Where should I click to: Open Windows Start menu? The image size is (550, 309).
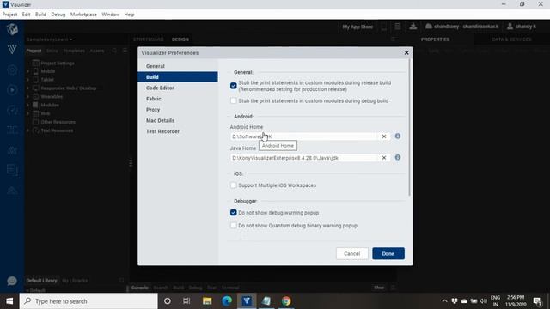[9, 301]
